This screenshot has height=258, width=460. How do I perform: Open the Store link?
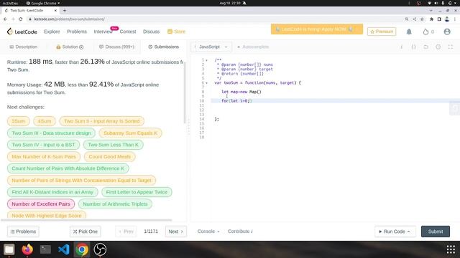tap(176, 32)
